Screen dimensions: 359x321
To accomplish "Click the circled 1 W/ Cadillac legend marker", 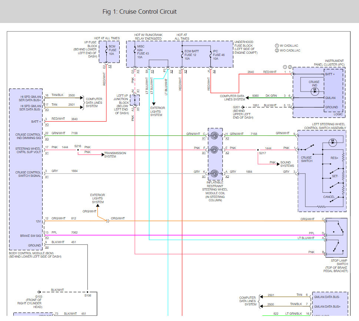I will (x=277, y=46).
